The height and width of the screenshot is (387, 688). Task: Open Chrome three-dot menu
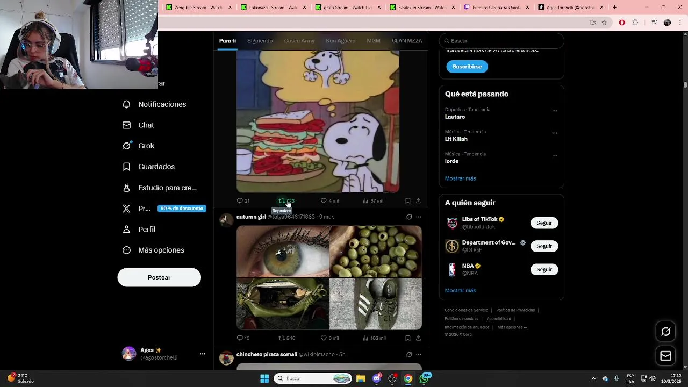click(680, 23)
